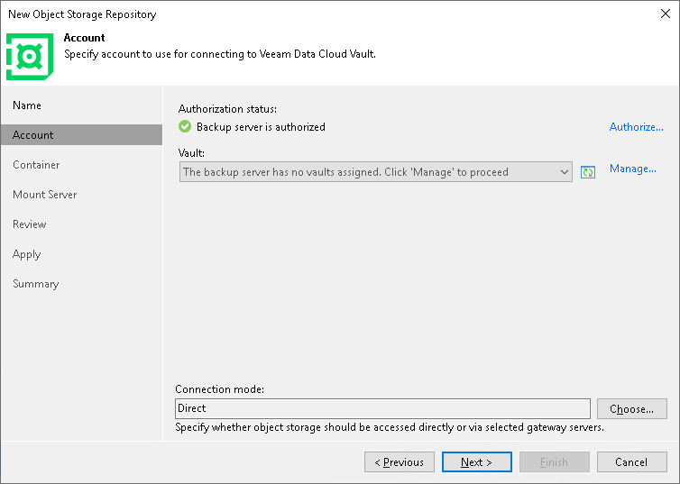Image resolution: width=680 pixels, height=484 pixels.
Task: Open the Manage vaults link
Action: point(632,169)
